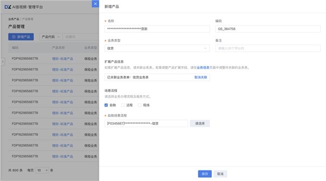
Task: Click the 取消 button
Action: (x=220, y=173)
